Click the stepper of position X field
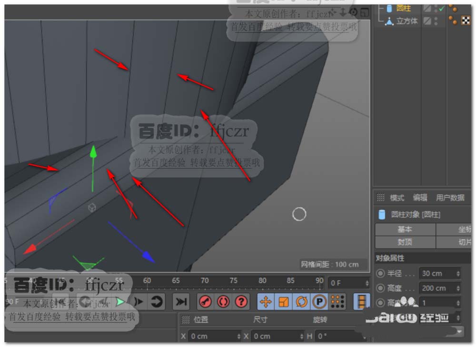Image resolution: width=476 pixels, height=347 pixels. tap(239, 336)
